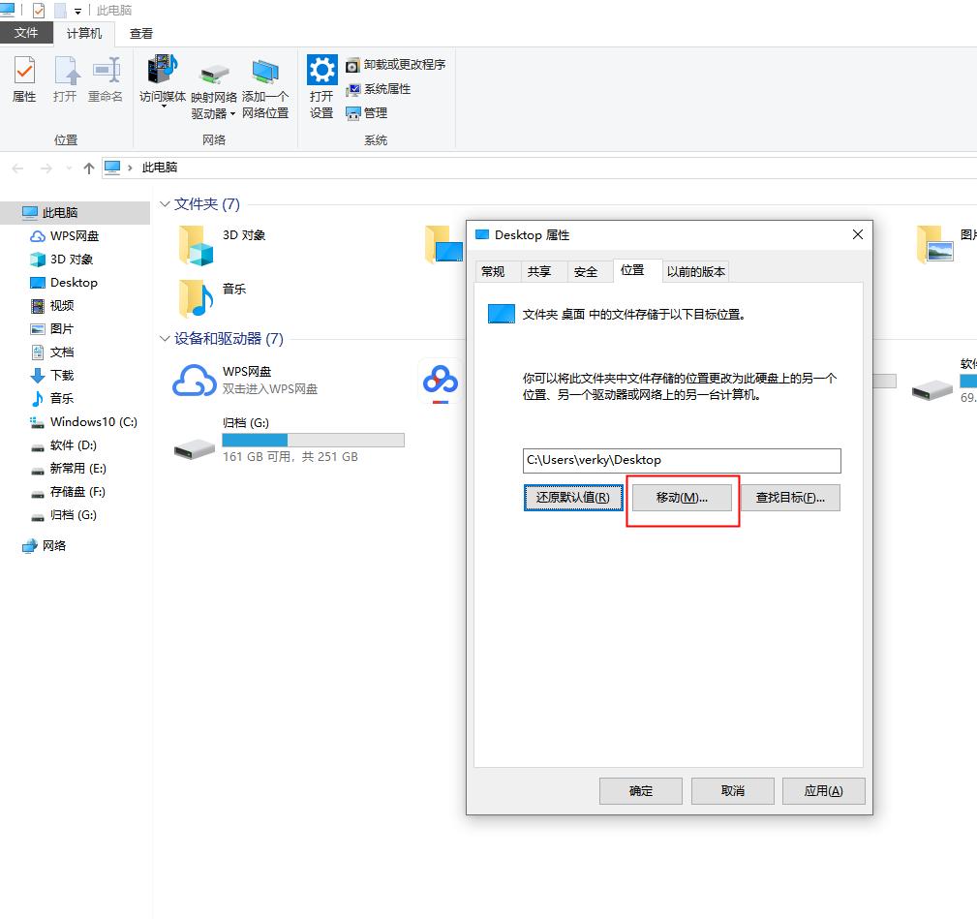Select the 图片 folder icon at right edge
This screenshot has width=977, height=919.
tap(934, 244)
